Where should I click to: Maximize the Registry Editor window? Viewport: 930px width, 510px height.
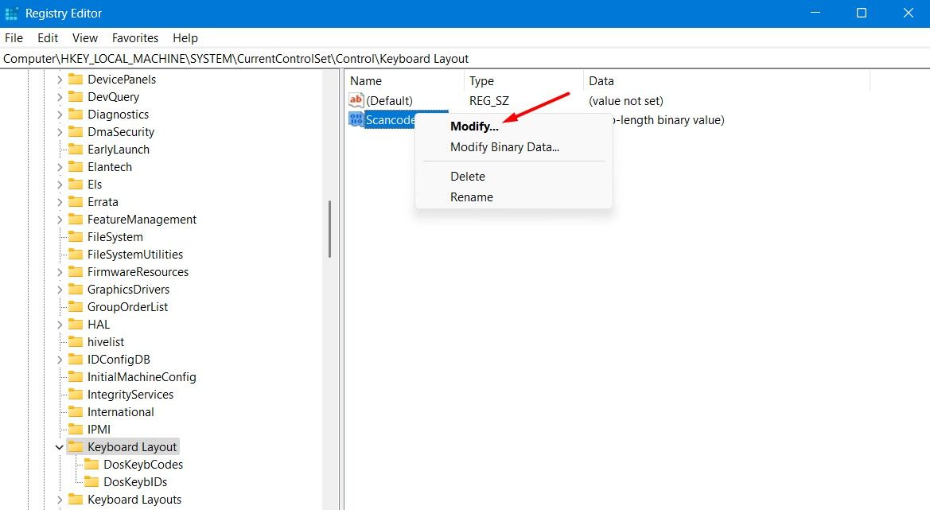click(x=862, y=13)
